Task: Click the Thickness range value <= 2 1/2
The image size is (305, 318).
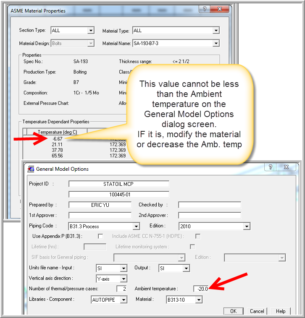Action: [x=181, y=61]
